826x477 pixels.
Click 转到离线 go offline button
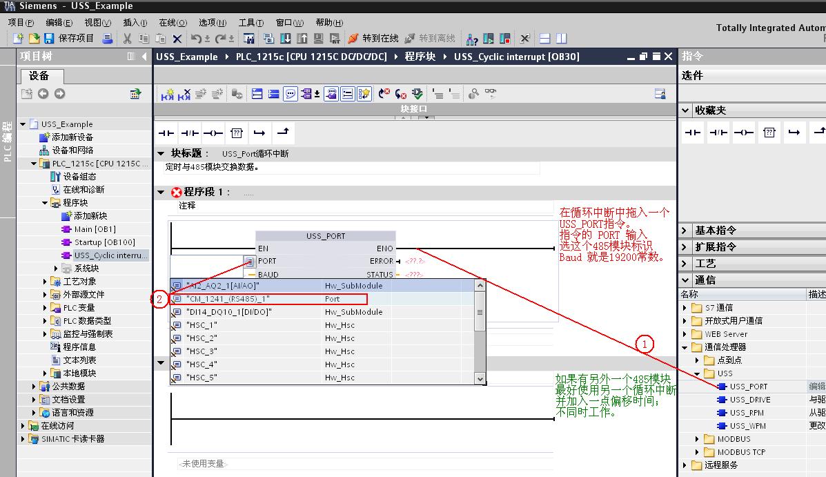click(430, 39)
